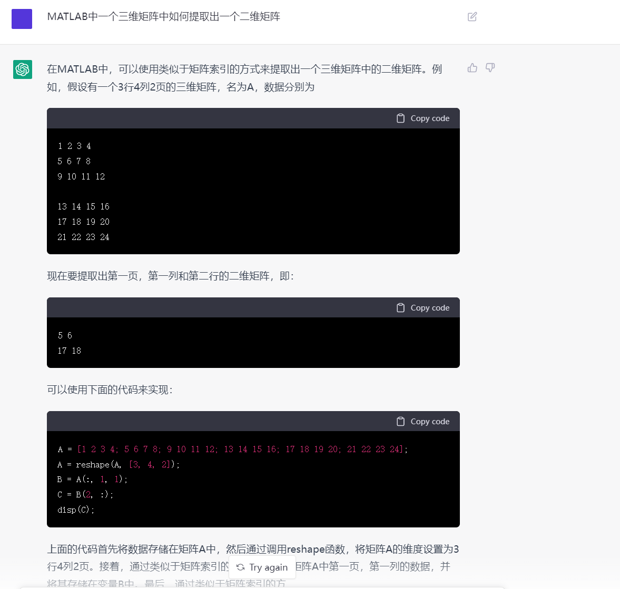Viewport: 620px width, 589px height.
Task: Click the header bar of the first code block
Action: 253,118
